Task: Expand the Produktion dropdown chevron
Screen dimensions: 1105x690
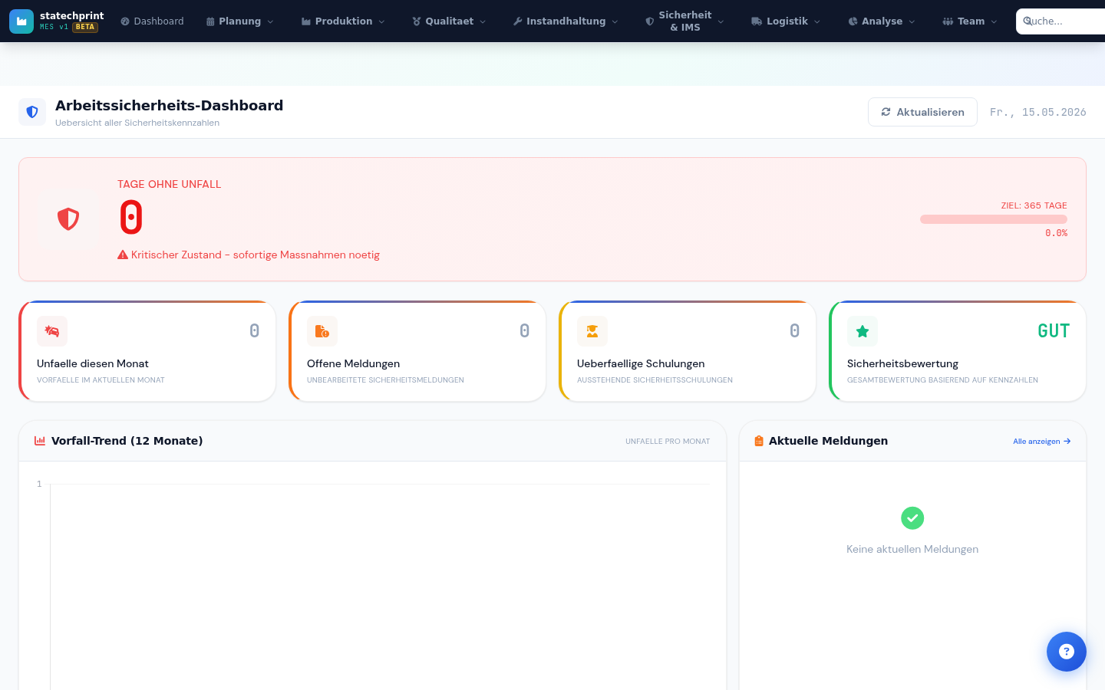Action: (382, 21)
